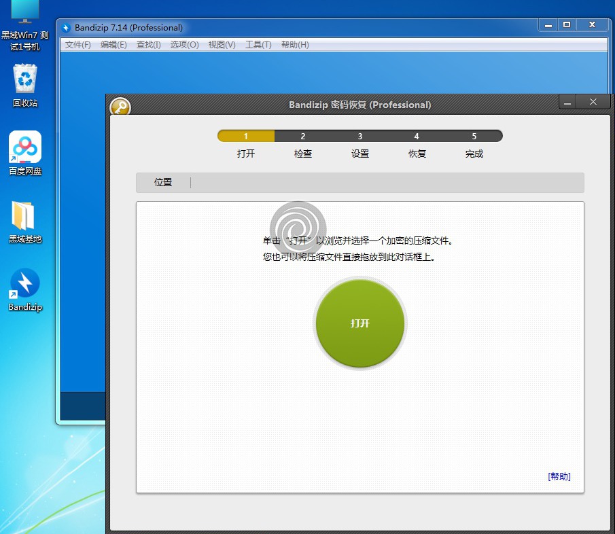The image size is (615, 534).
Task: Open the [帮助] help link
Action: pyautogui.click(x=559, y=476)
